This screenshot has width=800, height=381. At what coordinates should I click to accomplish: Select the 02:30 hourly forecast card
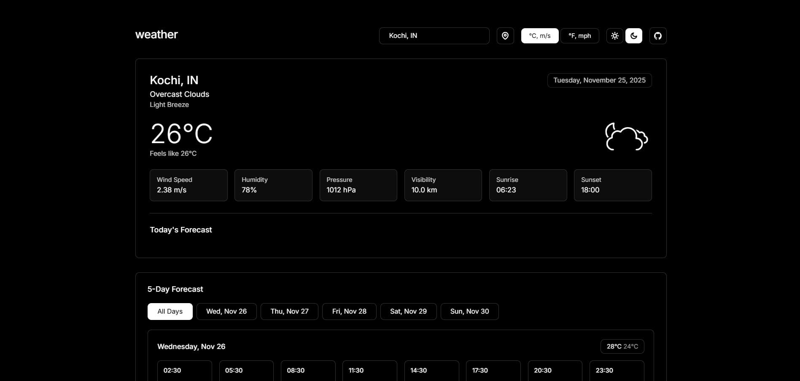[184, 370]
